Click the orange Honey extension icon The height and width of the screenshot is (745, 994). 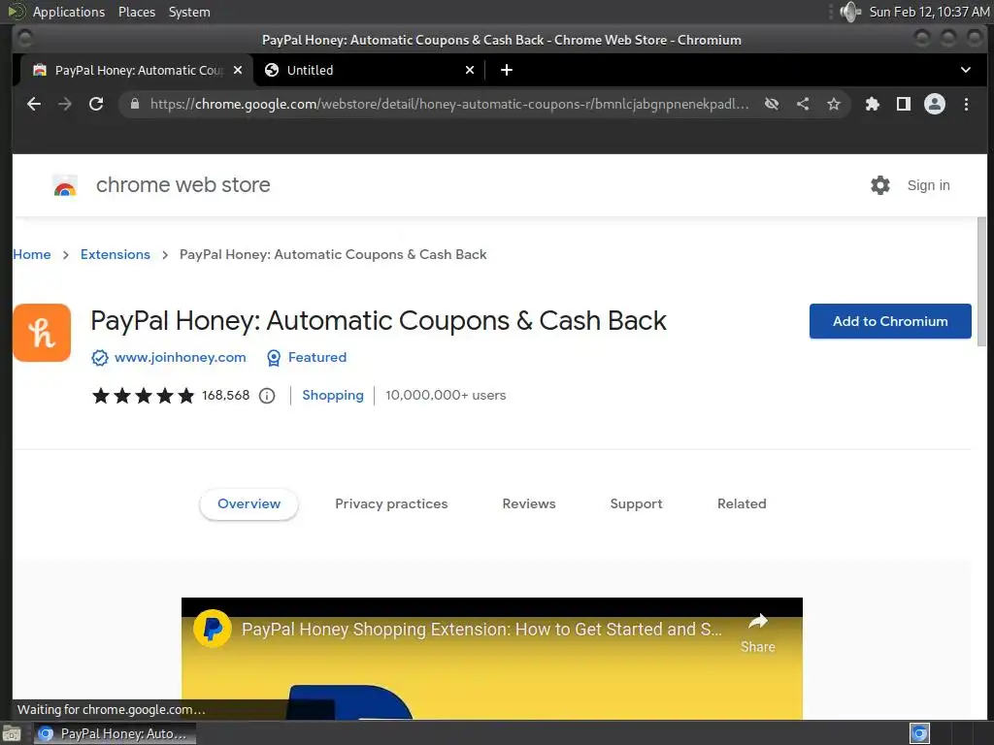click(42, 333)
